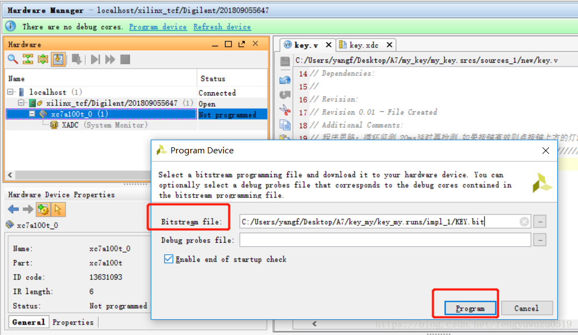
Task: Select the xc7a100t_0 device row
Action: pyautogui.click(x=101, y=114)
